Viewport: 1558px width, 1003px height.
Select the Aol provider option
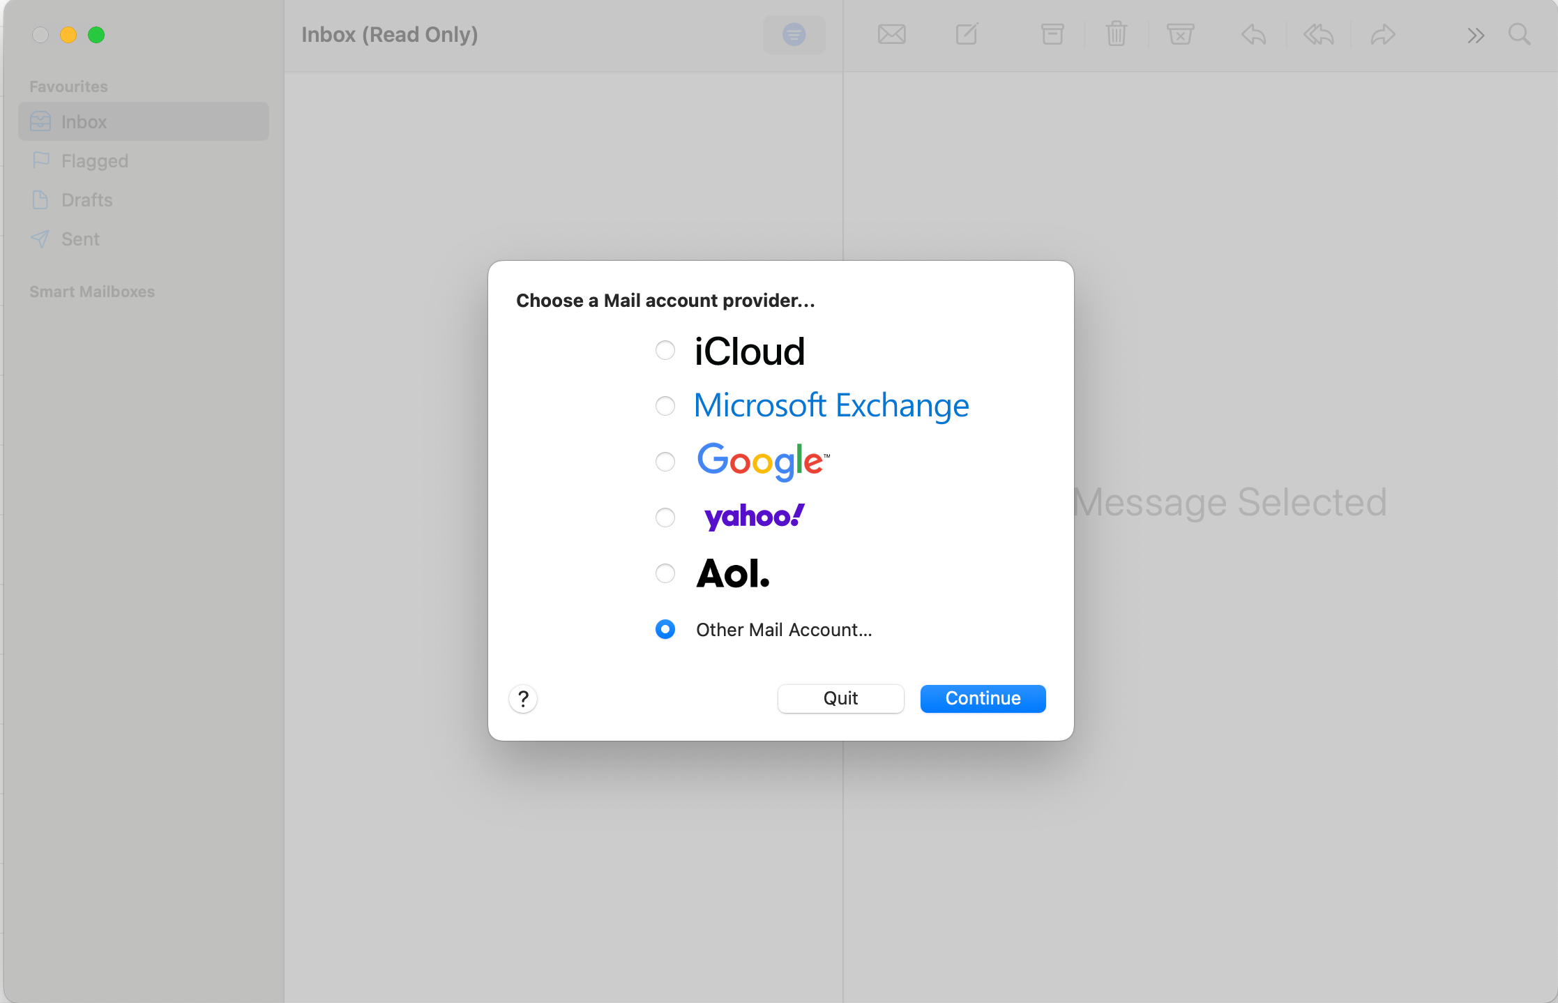665,573
